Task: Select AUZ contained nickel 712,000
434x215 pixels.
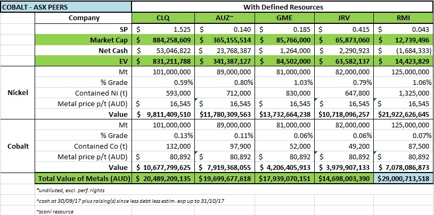Action: 225,93
